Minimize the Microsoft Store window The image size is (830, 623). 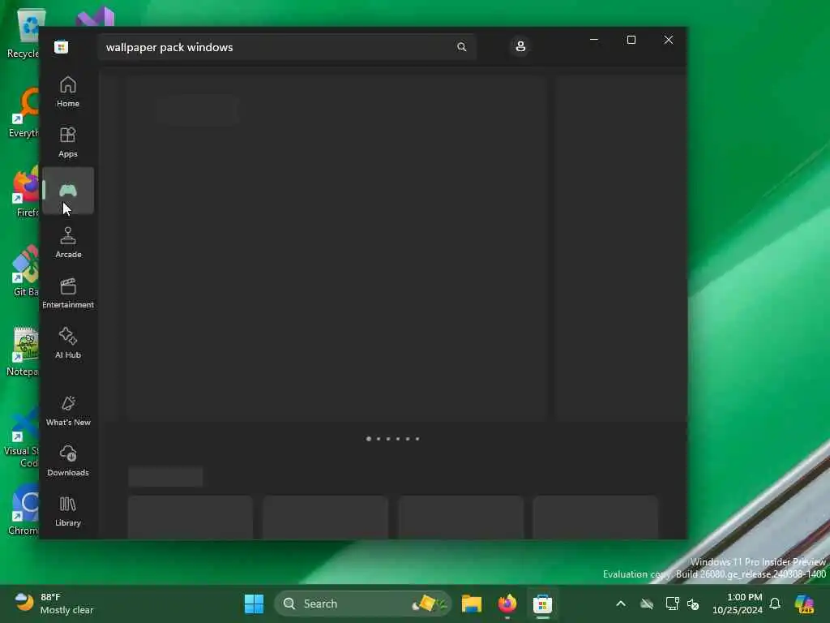pos(594,40)
